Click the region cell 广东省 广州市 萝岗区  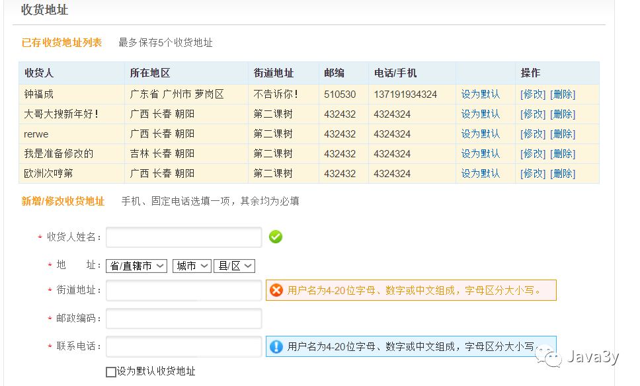tap(177, 95)
